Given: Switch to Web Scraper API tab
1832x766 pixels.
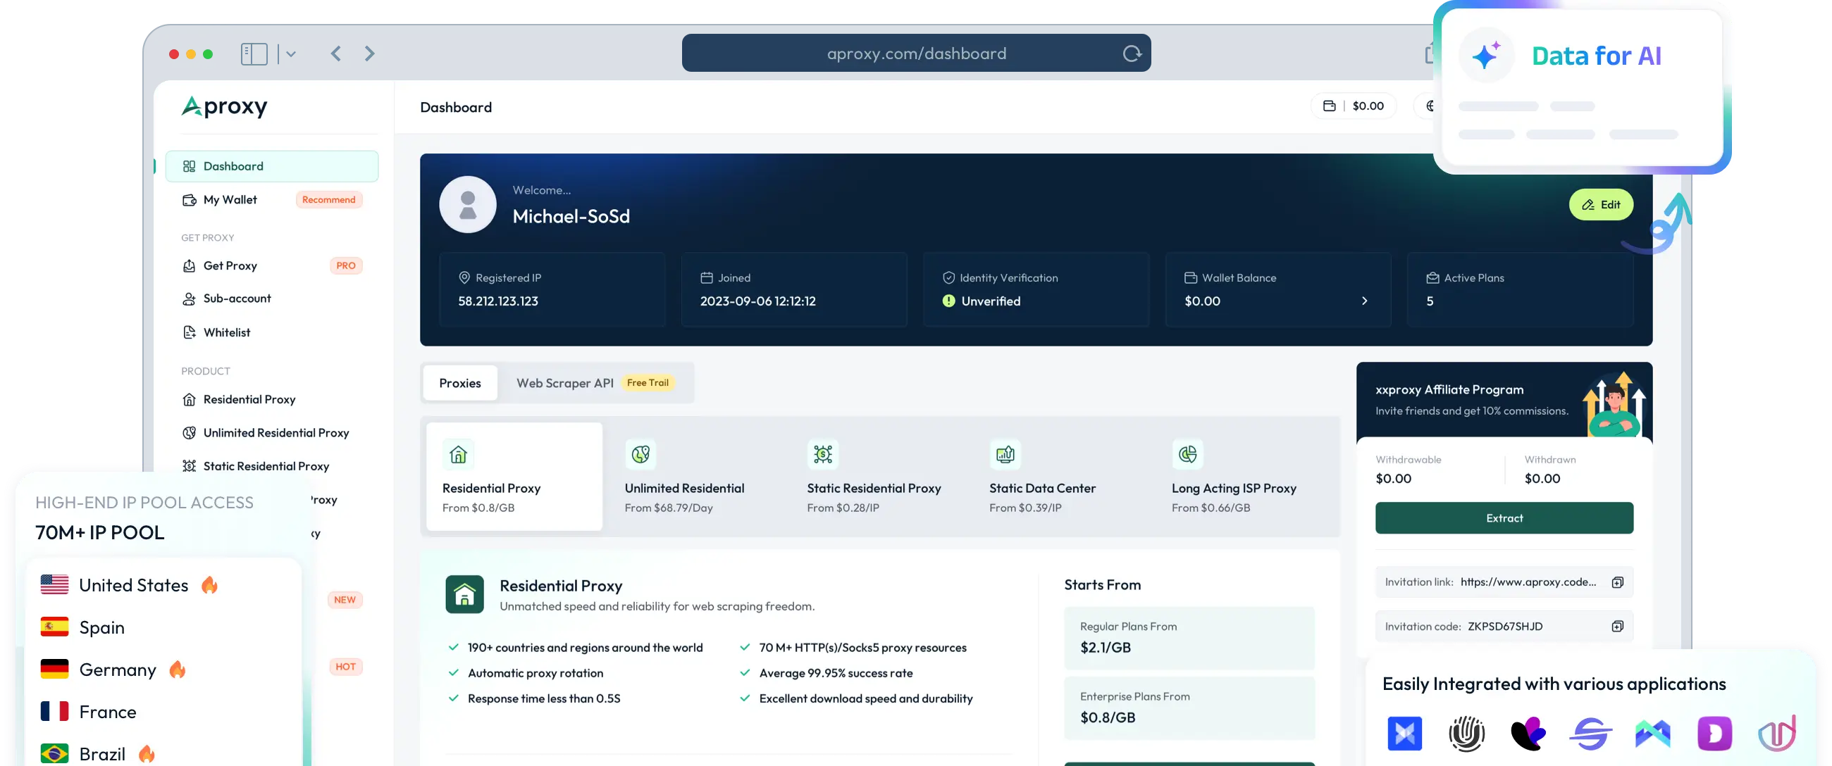Looking at the screenshot, I should 564,383.
